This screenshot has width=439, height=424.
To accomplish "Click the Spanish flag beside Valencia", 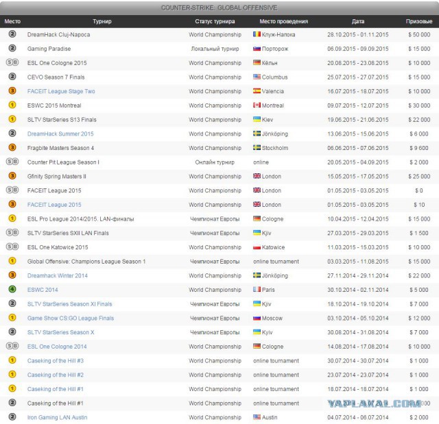I will point(257,91).
